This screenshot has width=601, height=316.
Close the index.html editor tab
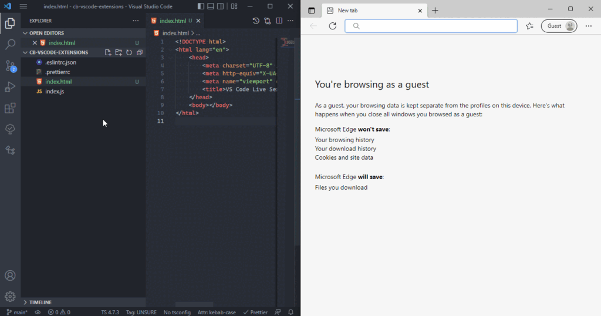[198, 21]
